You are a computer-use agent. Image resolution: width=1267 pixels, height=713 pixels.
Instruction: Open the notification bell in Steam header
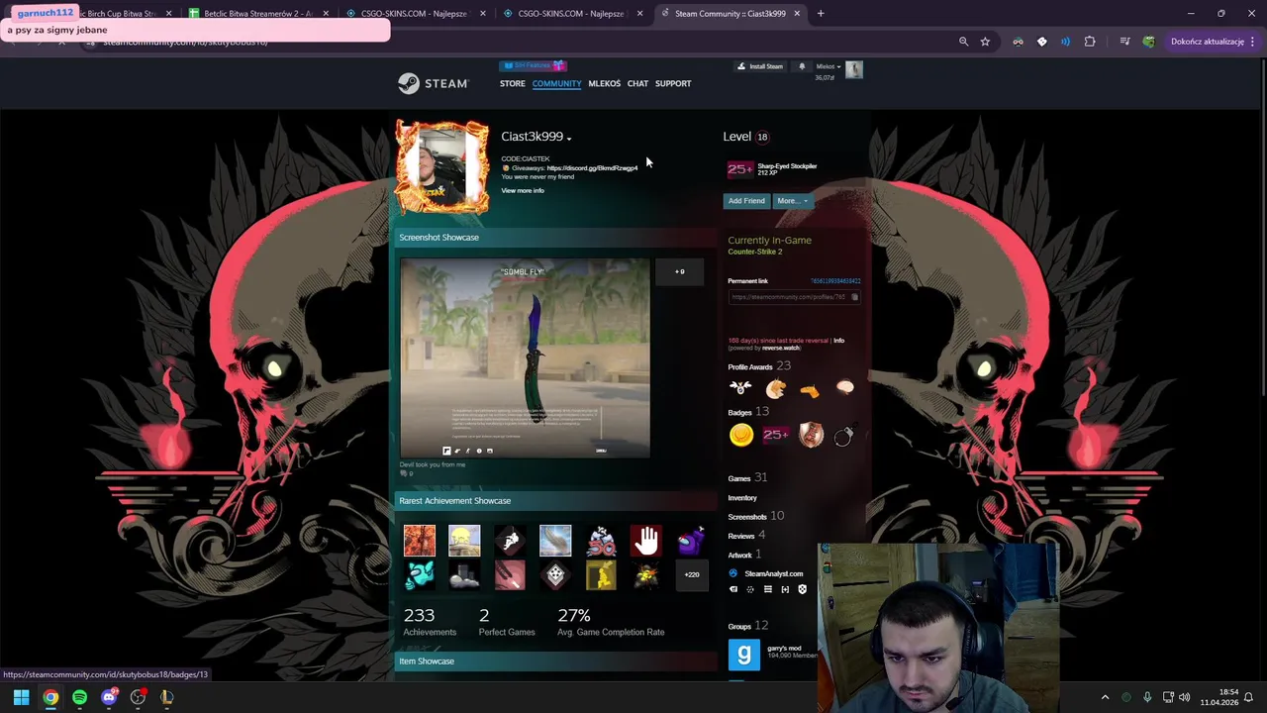pos(802,66)
